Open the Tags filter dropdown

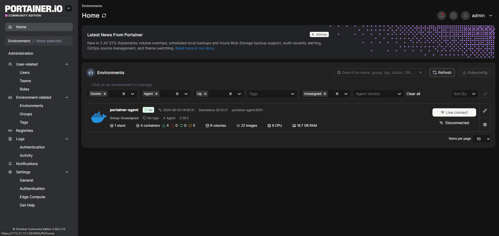pos(271,94)
